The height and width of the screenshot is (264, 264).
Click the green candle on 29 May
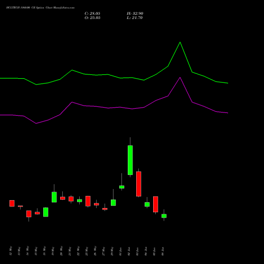coord(114,203)
